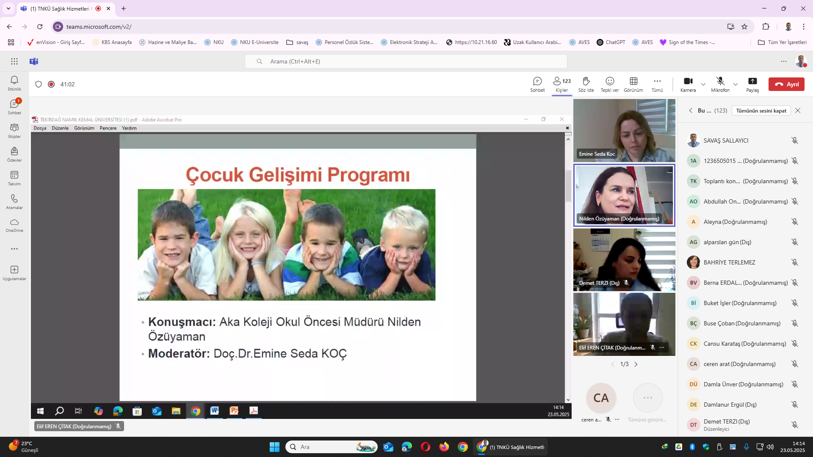The image size is (813, 457).
Task: Open the Etkinlik activity bell icon
Action: point(14,83)
